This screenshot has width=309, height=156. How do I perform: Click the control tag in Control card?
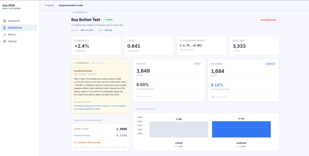197,64
